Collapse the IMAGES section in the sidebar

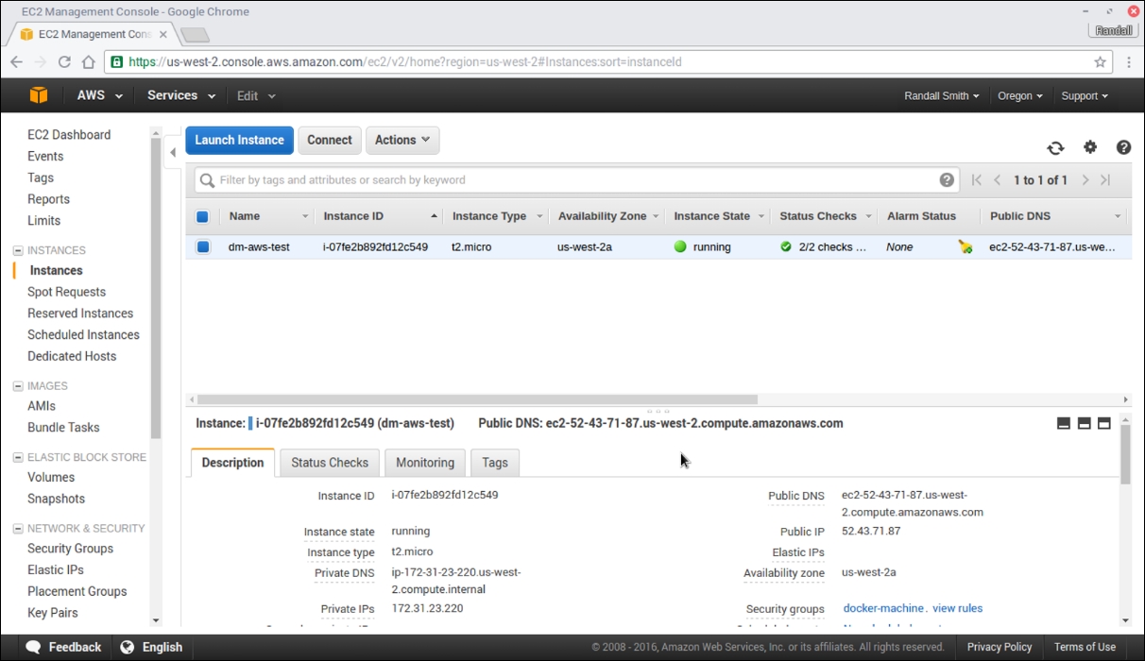point(18,386)
